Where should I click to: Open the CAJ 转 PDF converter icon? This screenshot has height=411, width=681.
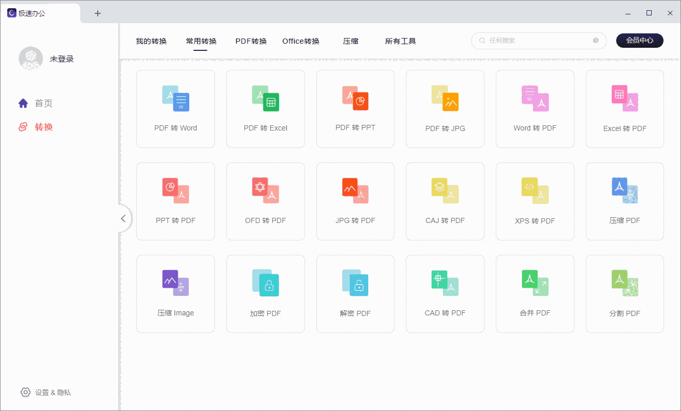pos(445,191)
